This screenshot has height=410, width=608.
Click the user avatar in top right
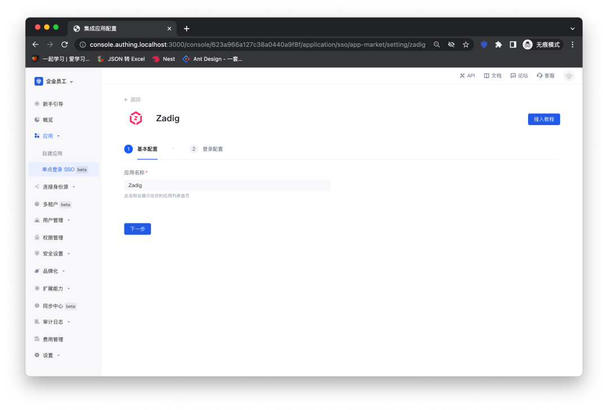pos(569,75)
